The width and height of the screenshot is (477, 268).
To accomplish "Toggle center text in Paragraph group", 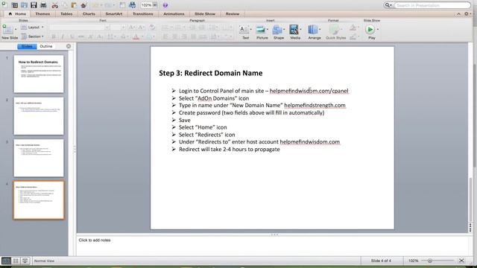I will point(174,36).
